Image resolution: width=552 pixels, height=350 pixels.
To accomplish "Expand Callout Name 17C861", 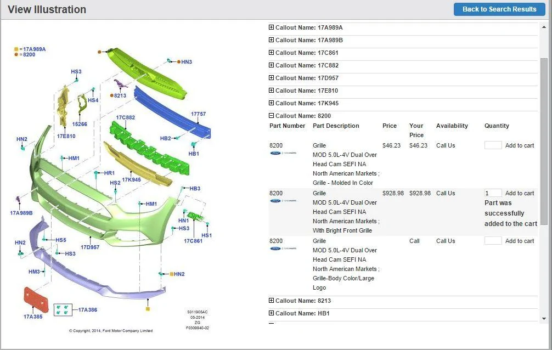I will pos(271,53).
